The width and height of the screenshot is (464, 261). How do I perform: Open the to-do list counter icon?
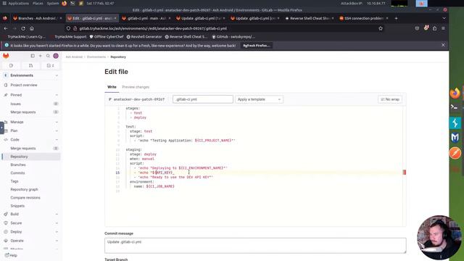coord(50,65)
